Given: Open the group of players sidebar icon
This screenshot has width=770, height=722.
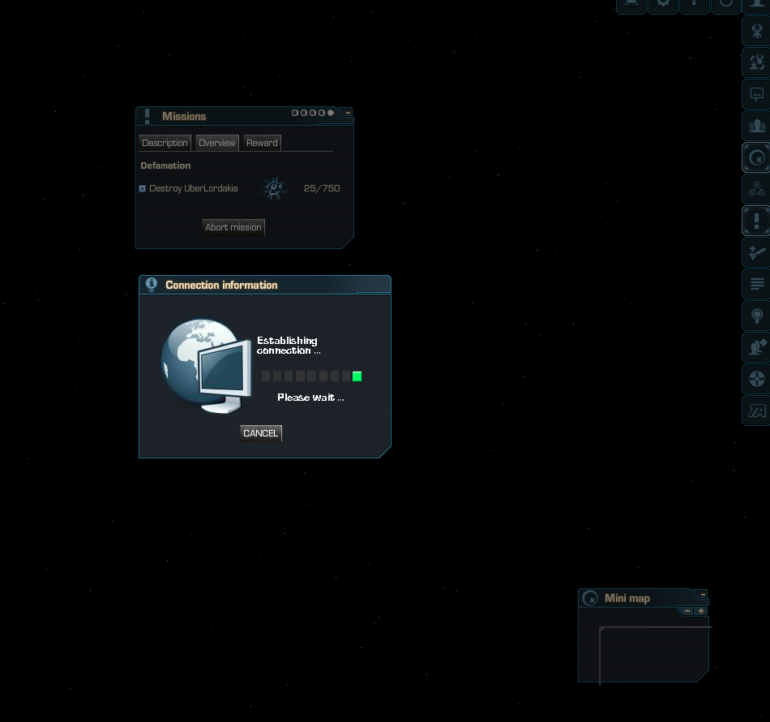Looking at the screenshot, I should click(x=757, y=126).
